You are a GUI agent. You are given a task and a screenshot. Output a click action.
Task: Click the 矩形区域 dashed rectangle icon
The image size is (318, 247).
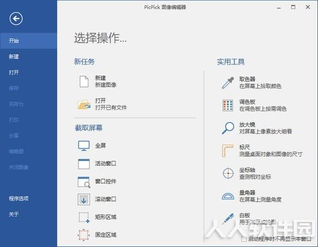84,218
